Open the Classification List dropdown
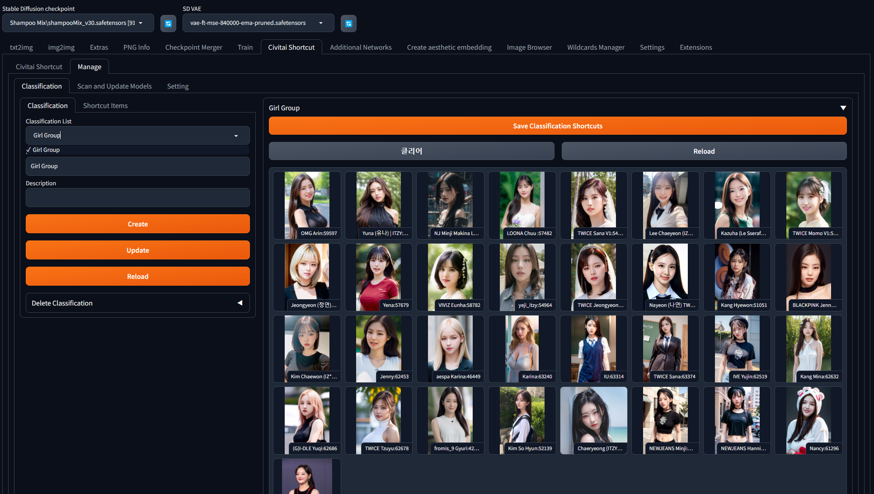 click(235, 136)
